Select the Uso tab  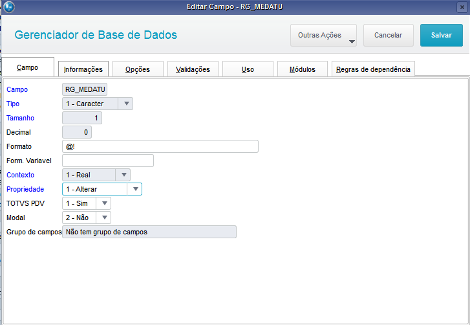(248, 69)
